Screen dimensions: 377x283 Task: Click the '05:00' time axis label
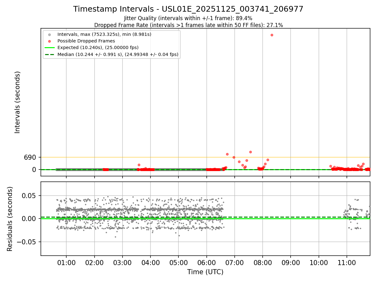178,263
